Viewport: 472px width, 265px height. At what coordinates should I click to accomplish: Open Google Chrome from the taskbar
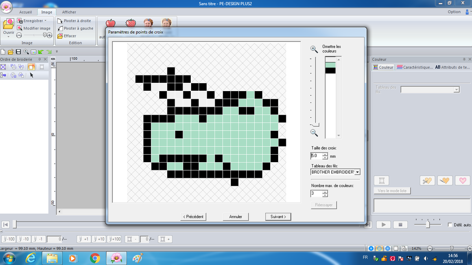click(x=95, y=258)
